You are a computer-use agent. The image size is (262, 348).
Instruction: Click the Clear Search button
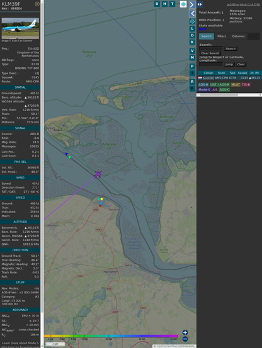point(210,53)
